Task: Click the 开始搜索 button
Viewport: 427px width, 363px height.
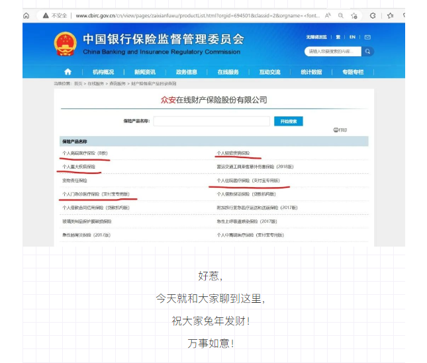Action: [x=289, y=121]
